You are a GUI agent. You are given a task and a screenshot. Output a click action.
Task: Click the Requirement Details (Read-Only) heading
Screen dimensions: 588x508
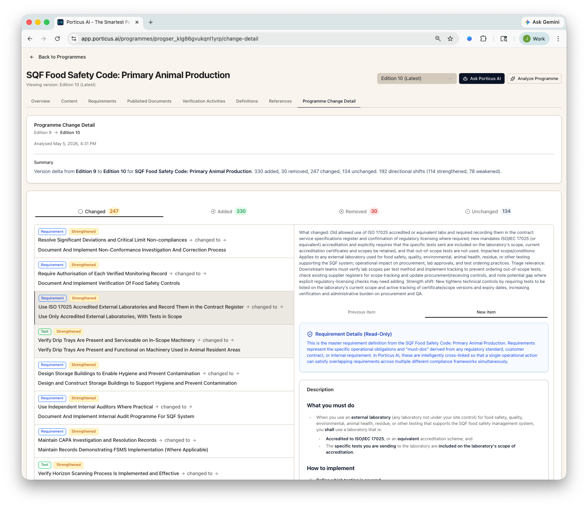(353, 334)
